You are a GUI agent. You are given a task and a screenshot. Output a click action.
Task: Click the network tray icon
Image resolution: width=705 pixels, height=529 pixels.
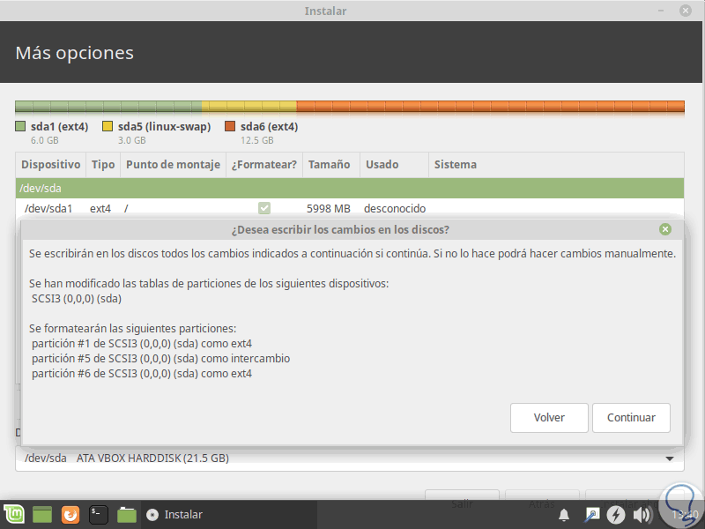[x=591, y=514]
